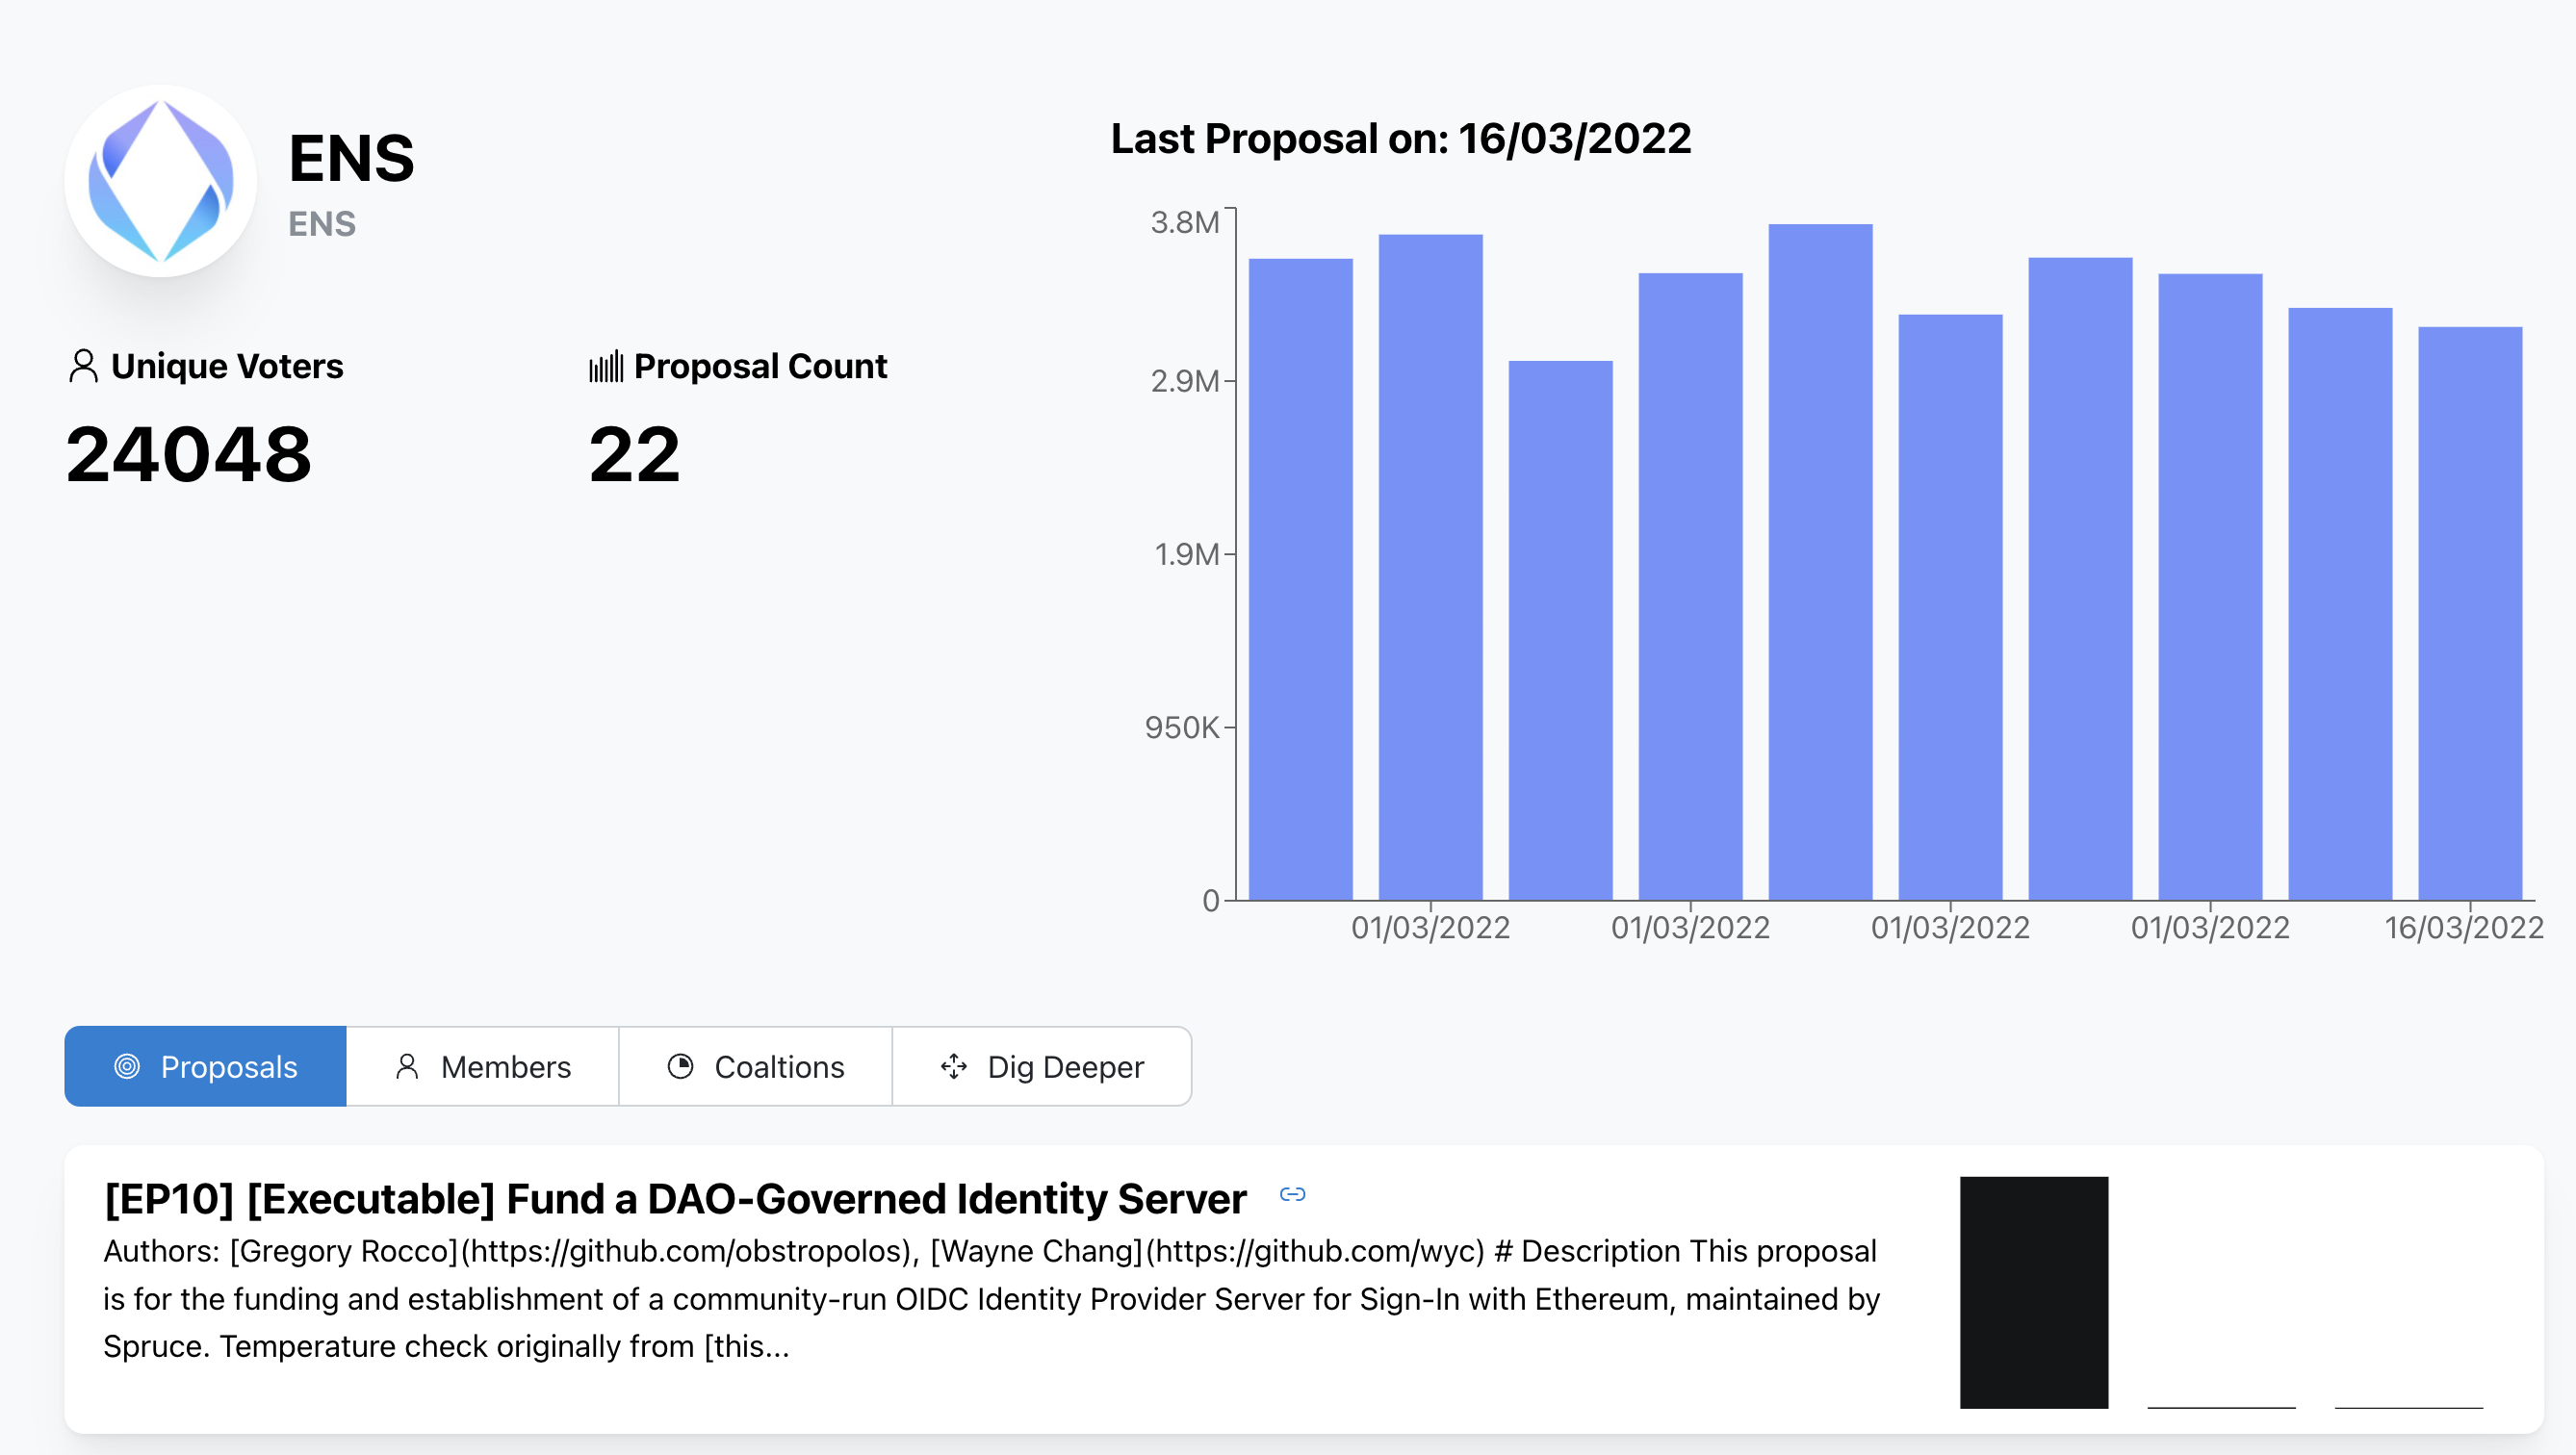Open the Coaltions tab

756,1066
